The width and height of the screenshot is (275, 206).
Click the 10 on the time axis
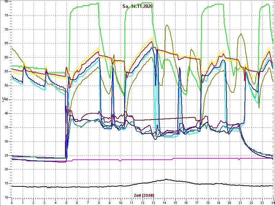pos(121,203)
